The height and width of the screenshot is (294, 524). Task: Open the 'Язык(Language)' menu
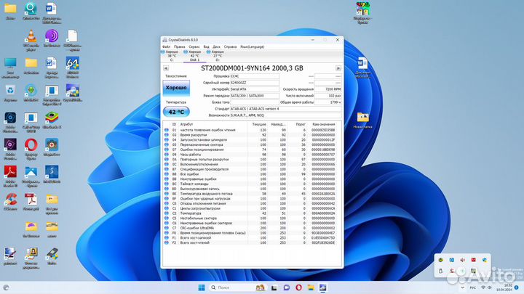pyautogui.click(x=251, y=46)
